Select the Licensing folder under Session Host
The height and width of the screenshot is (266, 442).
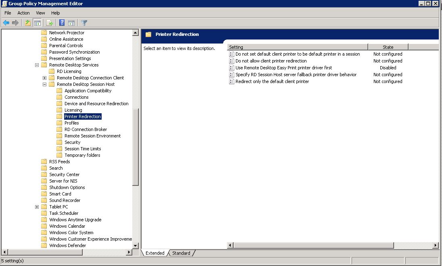[73, 110]
